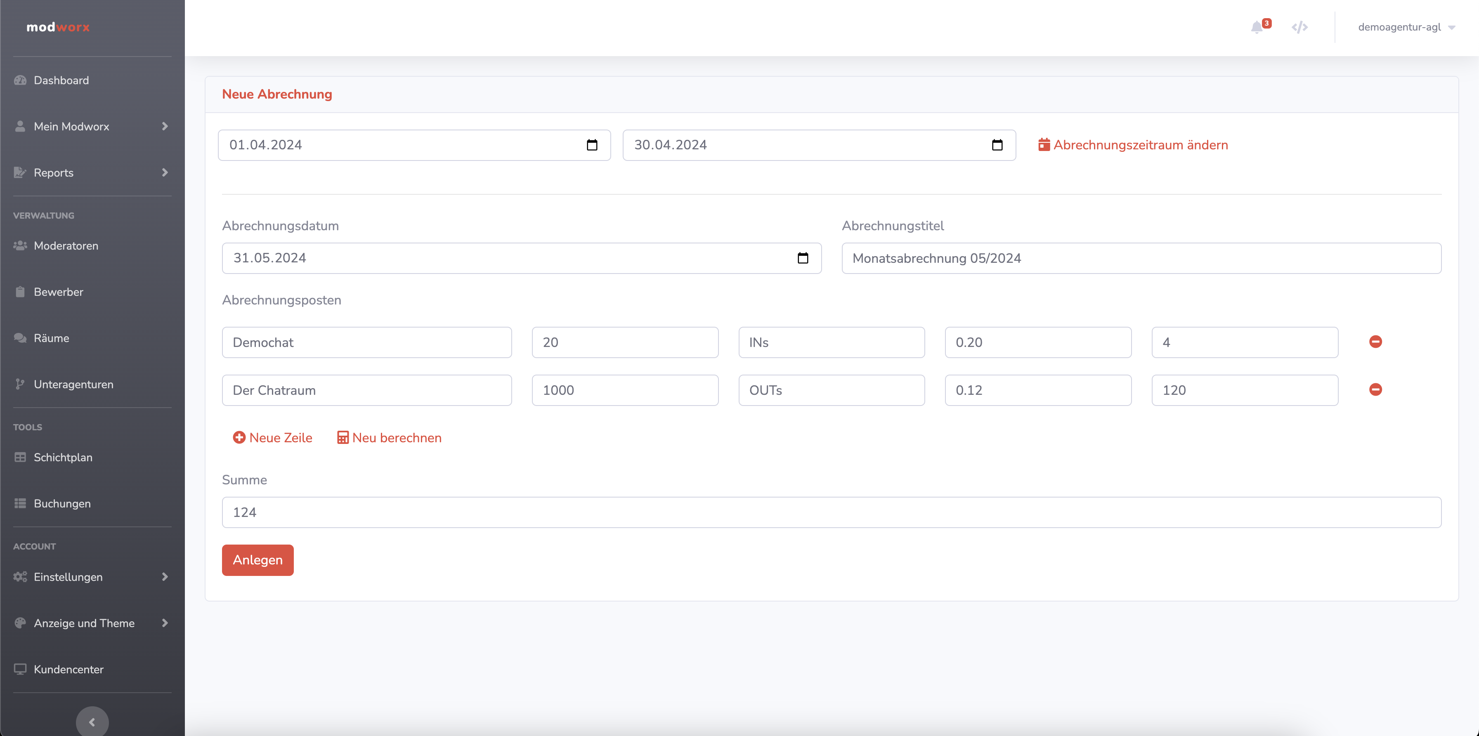Click Neu berechnen to recalculate

pos(389,438)
